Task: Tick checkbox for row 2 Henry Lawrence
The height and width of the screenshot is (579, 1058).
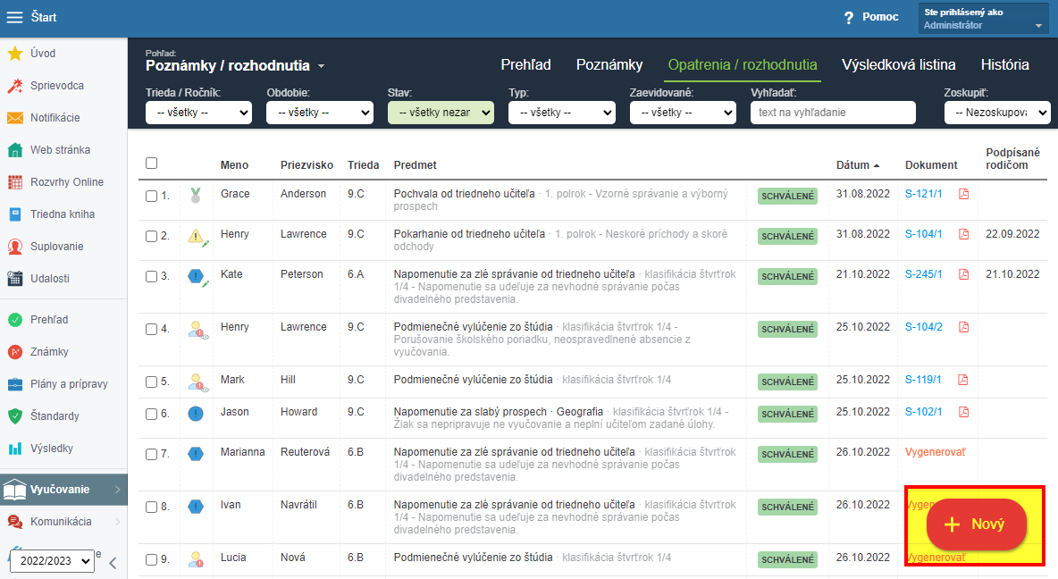Action: click(x=151, y=236)
